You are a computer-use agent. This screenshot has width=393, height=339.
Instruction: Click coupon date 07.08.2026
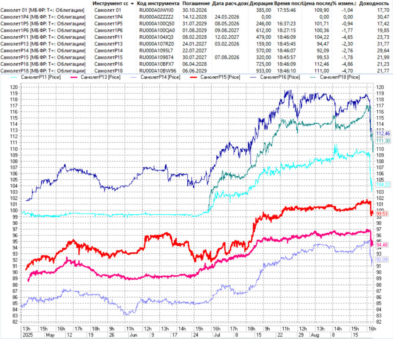[x=227, y=57]
